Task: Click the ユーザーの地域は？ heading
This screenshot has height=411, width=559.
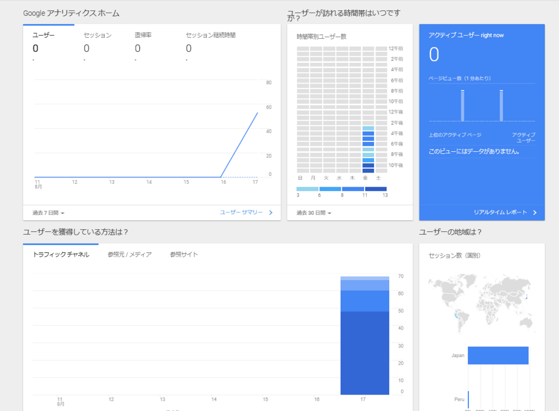Action: pos(450,232)
